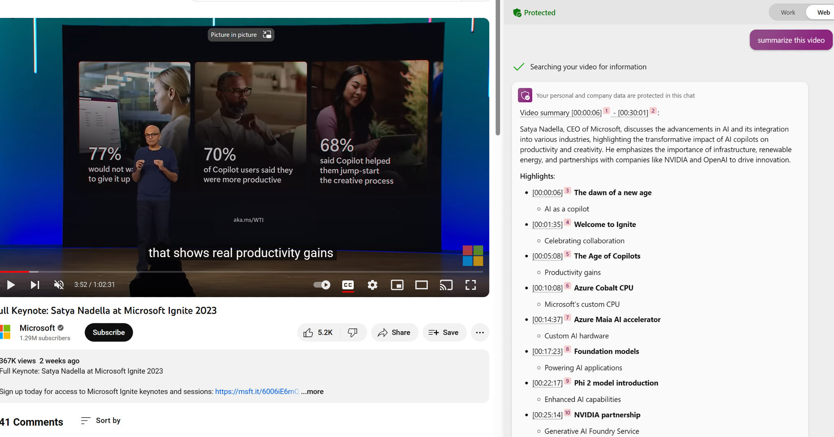Jump to the Azure Cobalt CPU timestamp
The image size is (834, 437).
point(547,288)
